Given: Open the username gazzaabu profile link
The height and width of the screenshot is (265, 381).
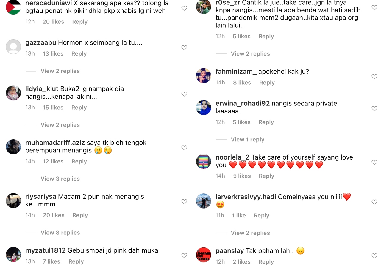Looking at the screenshot, I should point(41,42).
